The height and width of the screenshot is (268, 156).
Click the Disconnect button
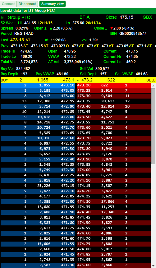point(27,4)
